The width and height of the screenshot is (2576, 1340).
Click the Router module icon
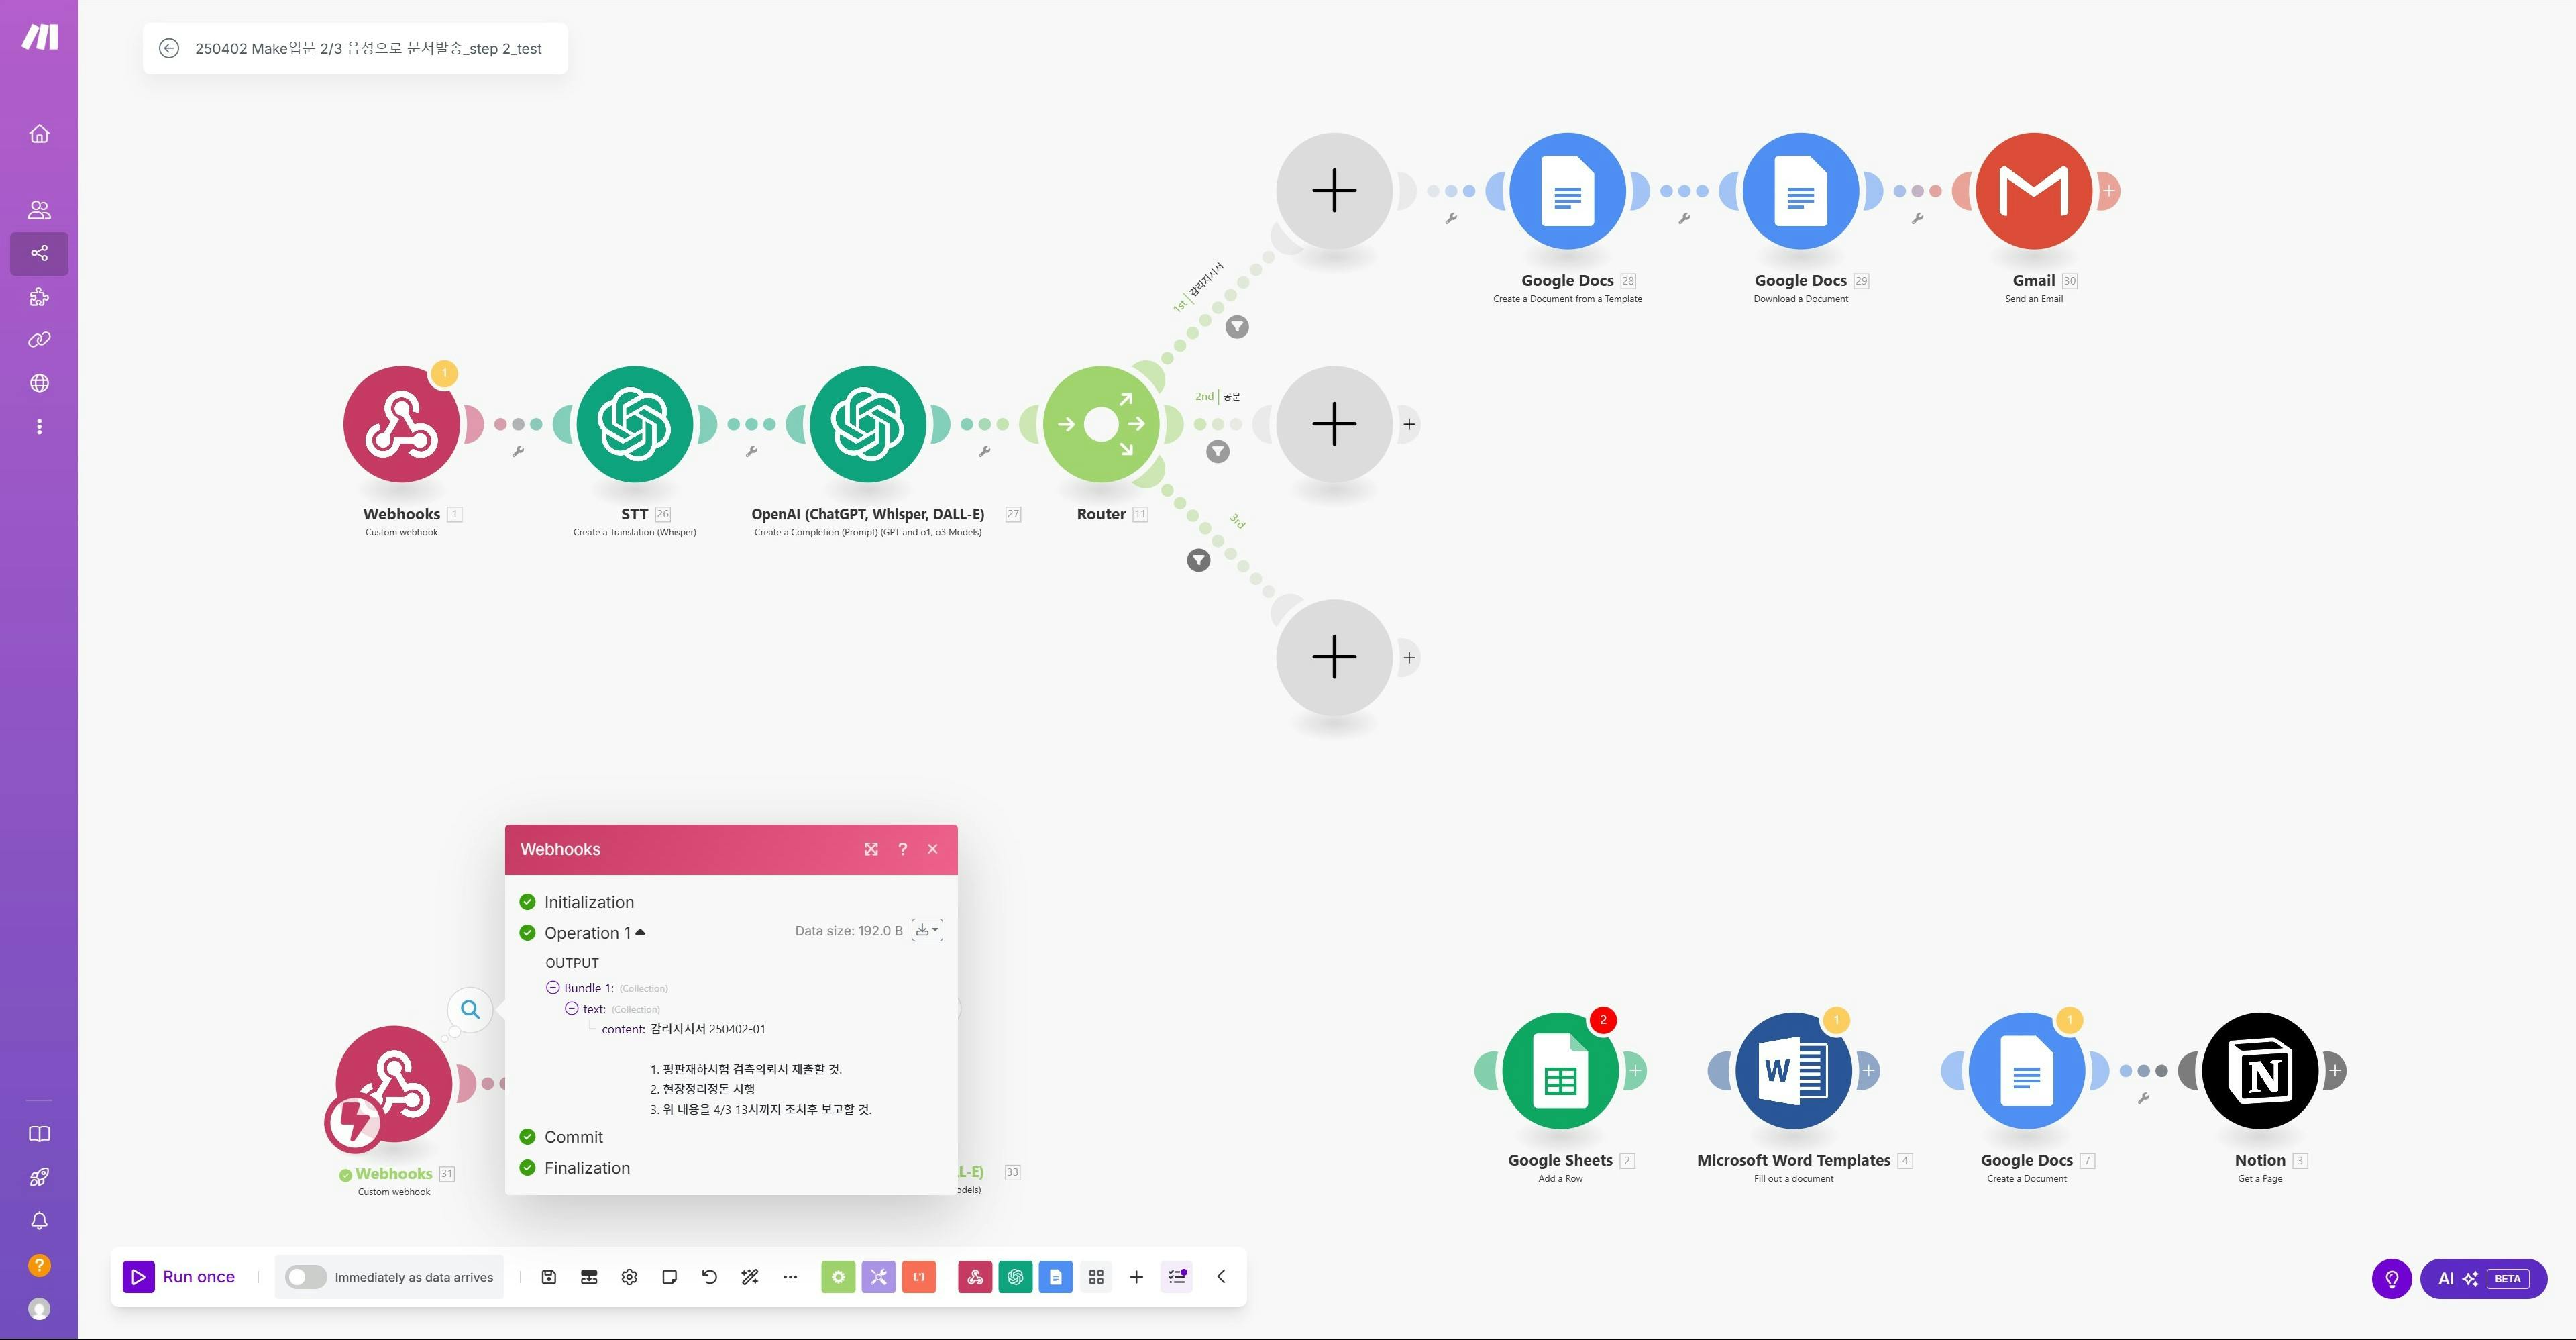[x=1101, y=424]
